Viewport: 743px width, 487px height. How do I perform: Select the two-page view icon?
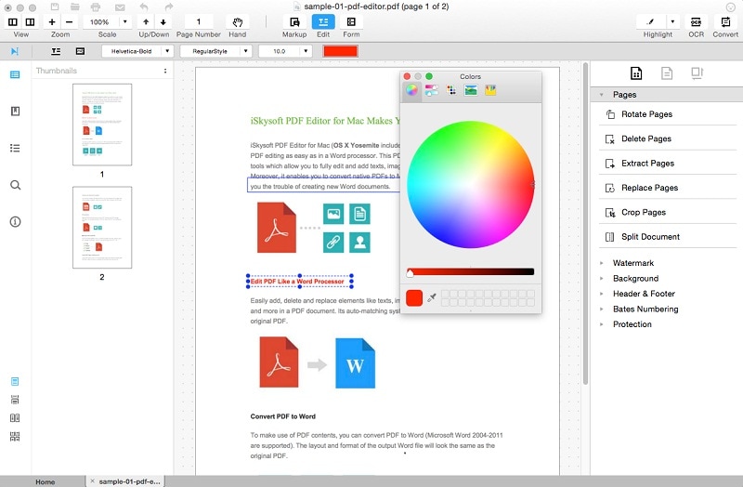click(x=30, y=21)
